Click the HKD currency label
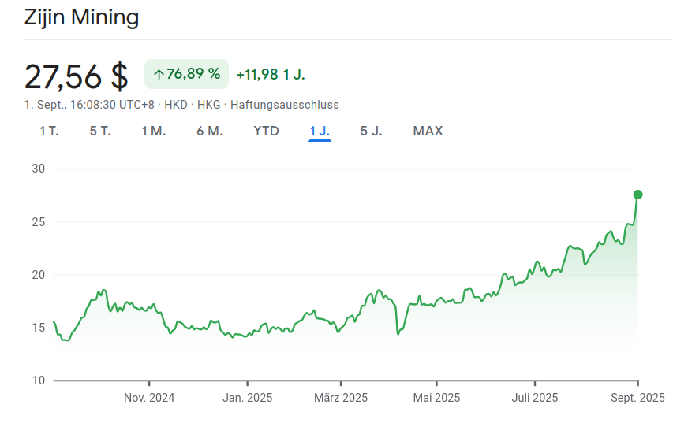Image resolution: width=673 pixels, height=423 pixels. pyautogui.click(x=175, y=104)
